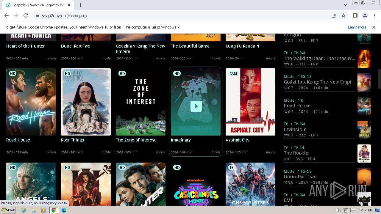
Task: Open Windows Explorer from the taskbar
Action: (x=34, y=210)
